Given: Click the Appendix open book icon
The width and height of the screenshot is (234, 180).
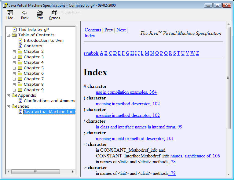Looking at the screenshot, I should click(x=14, y=95).
